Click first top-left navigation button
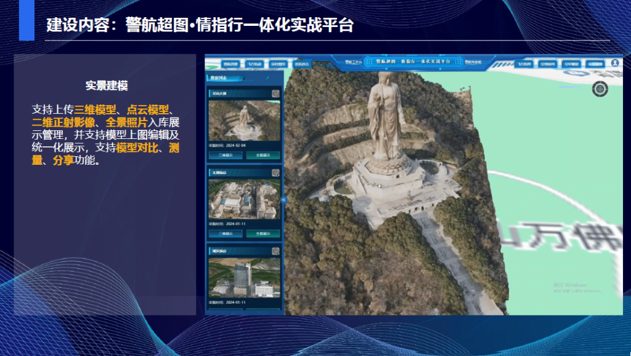 (231, 63)
